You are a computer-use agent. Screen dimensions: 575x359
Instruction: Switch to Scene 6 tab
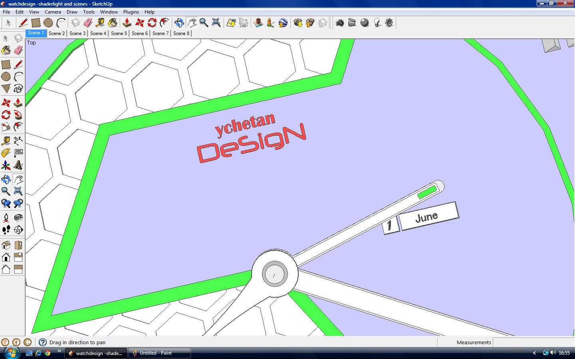pyautogui.click(x=140, y=33)
